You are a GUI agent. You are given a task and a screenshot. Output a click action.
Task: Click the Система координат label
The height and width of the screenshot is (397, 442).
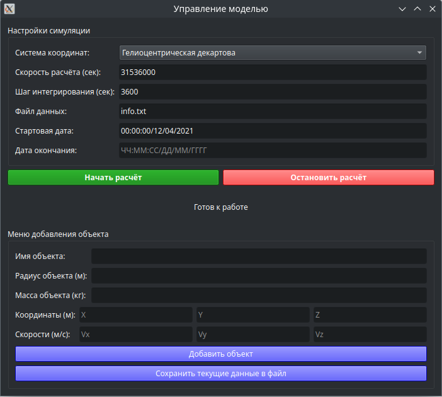(x=52, y=53)
